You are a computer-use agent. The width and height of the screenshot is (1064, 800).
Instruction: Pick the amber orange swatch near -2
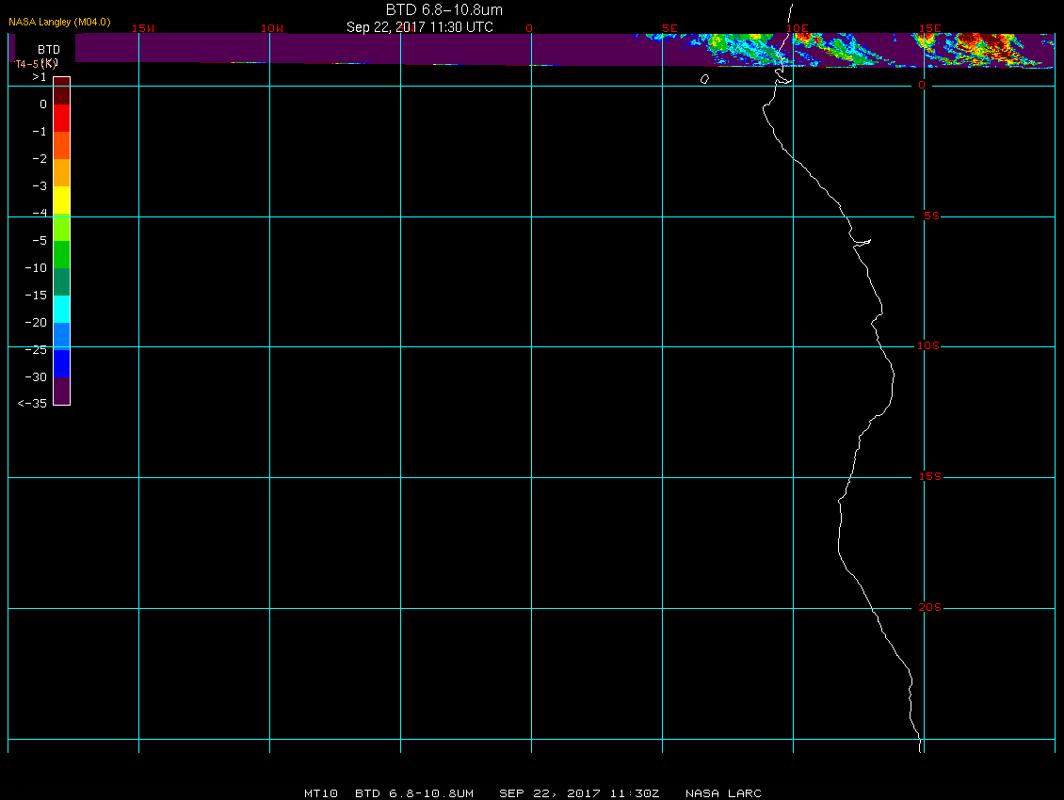pos(62,172)
